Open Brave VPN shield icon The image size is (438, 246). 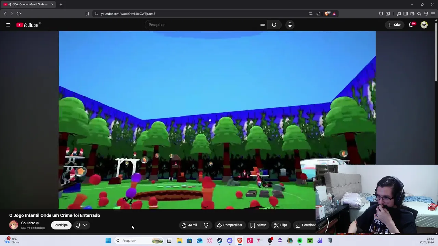pos(426,14)
